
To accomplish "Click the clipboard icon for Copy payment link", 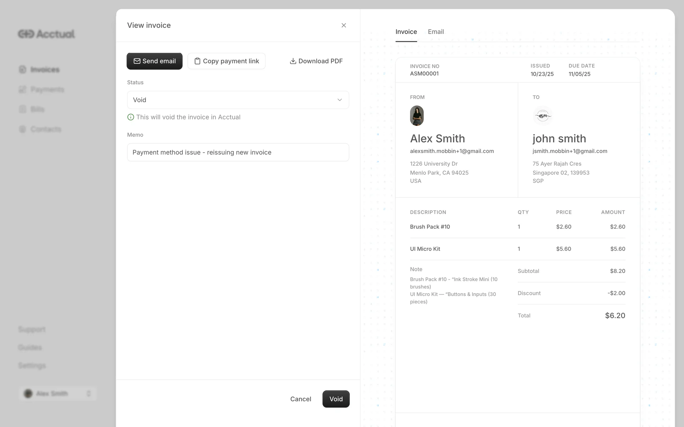I will pyautogui.click(x=197, y=61).
